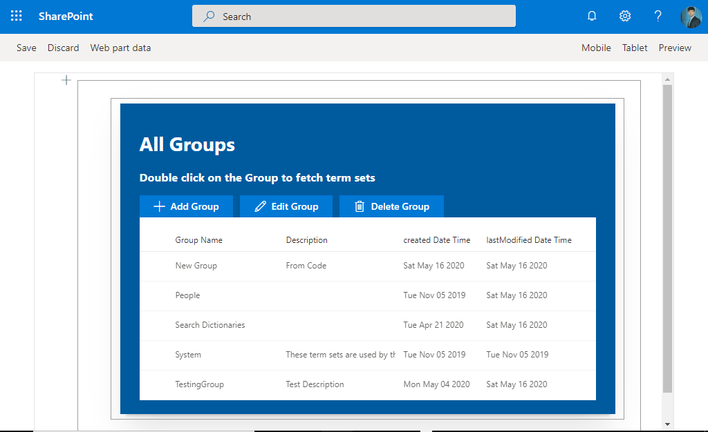Open the Help question mark

click(658, 16)
